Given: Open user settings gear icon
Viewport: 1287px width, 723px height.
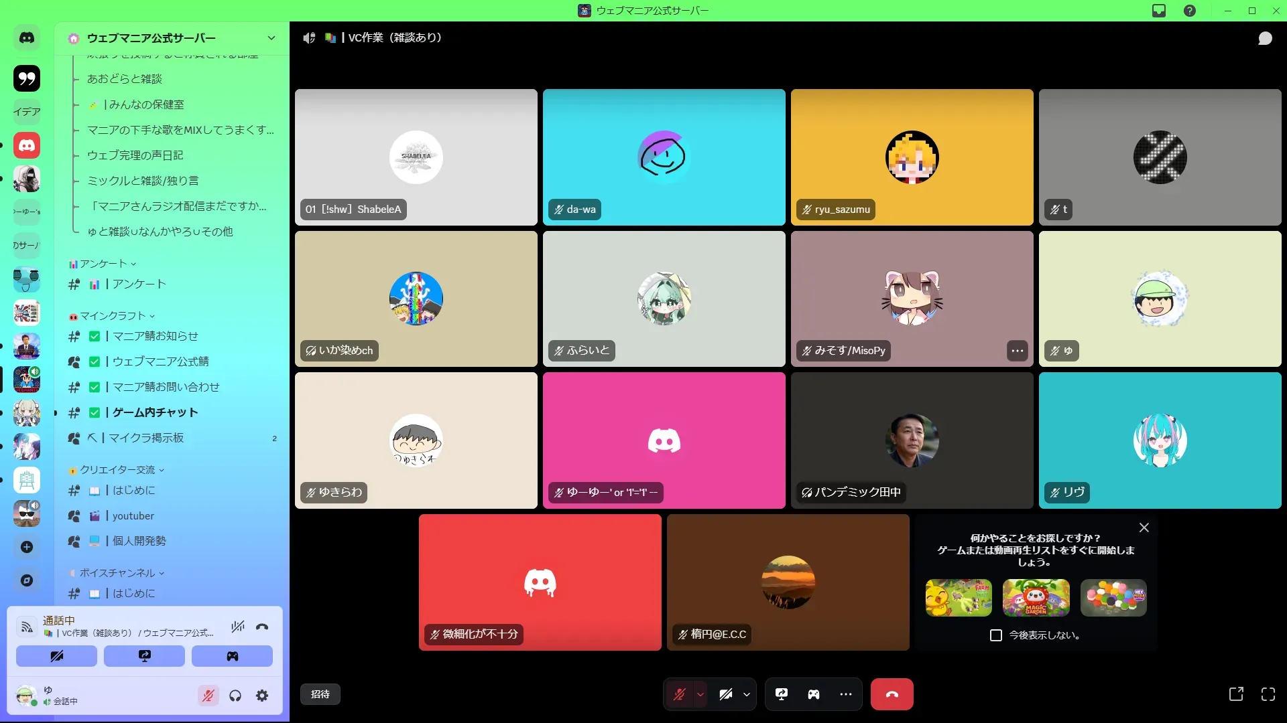Looking at the screenshot, I should (262, 696).
